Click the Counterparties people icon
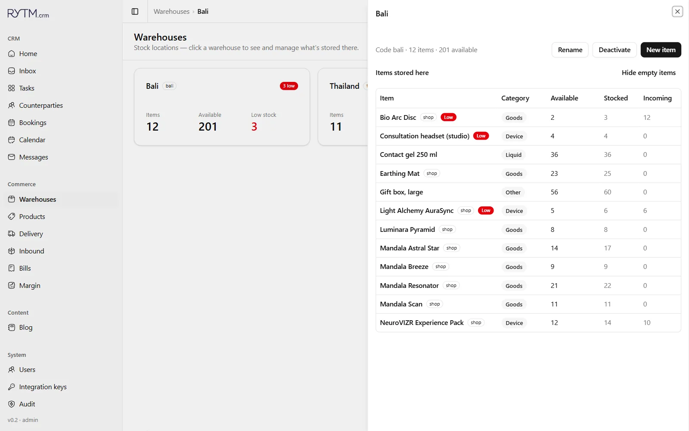The width and height of the screenshot is (689, 431). (x=12, y=106)
